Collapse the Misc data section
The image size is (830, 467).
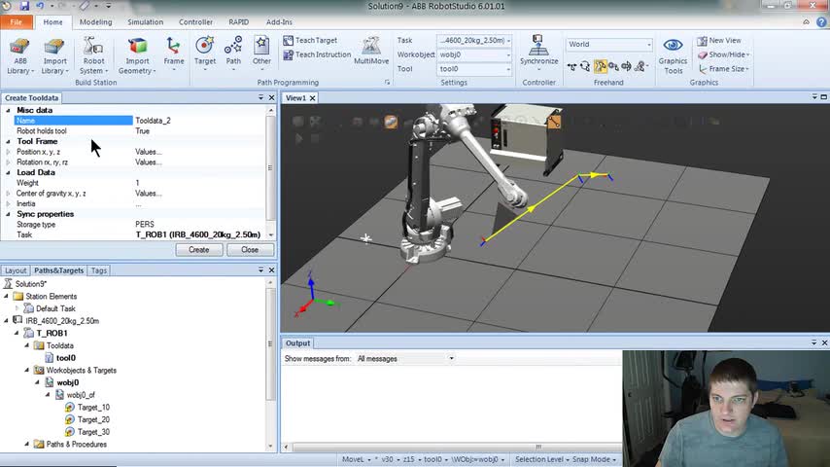click(x=8, y=110)
